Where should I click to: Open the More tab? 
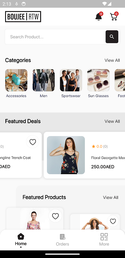(104, 240)
